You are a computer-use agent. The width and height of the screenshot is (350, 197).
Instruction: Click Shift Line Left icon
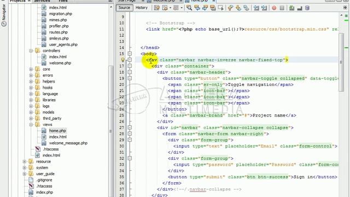(x=256, y=8)
